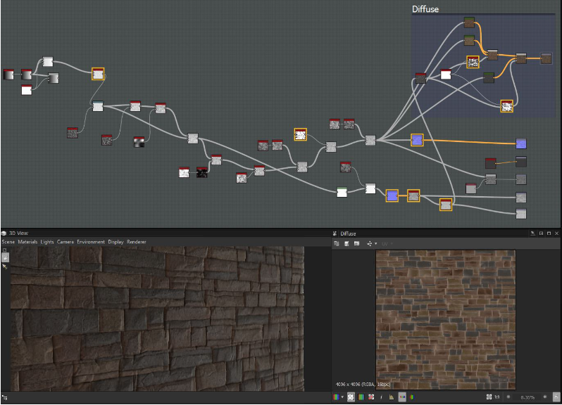Open the Renderer menu in 3D View
562x405 pixels.
[x=137, y=242]
